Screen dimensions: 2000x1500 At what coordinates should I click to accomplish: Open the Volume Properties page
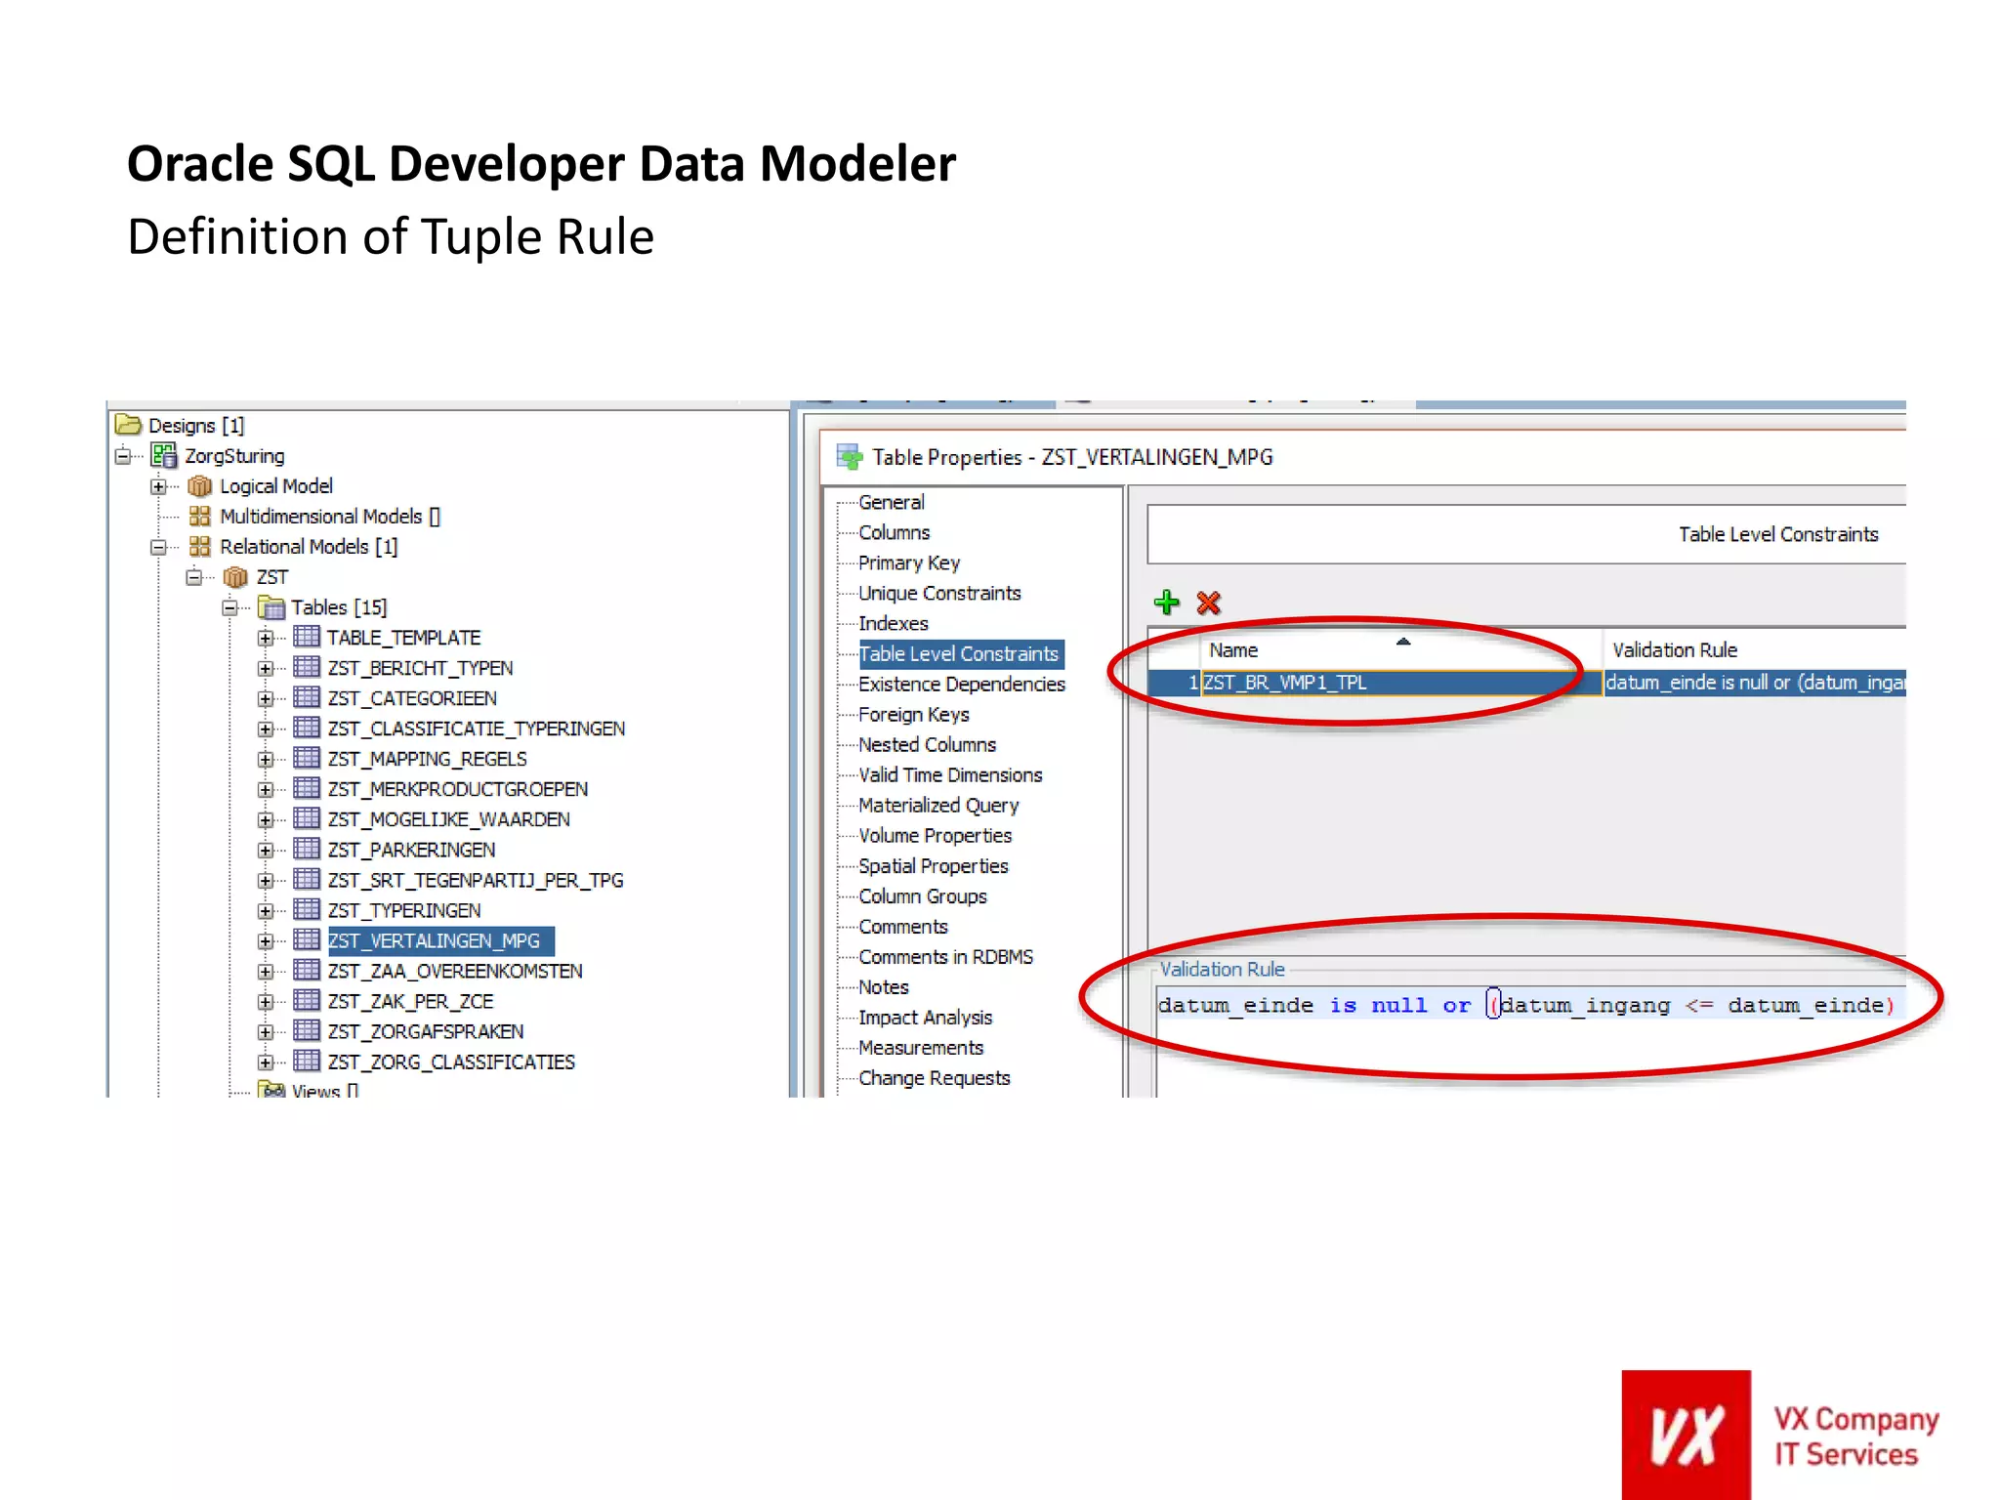(x=935, y=835)
